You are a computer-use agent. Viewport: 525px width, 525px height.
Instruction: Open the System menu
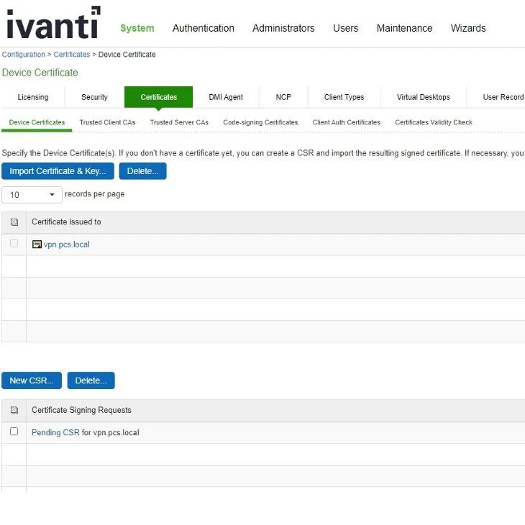coord(137,28)
